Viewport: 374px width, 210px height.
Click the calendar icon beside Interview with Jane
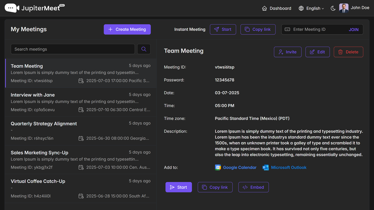pyautogui.click(x=81, y=110)
